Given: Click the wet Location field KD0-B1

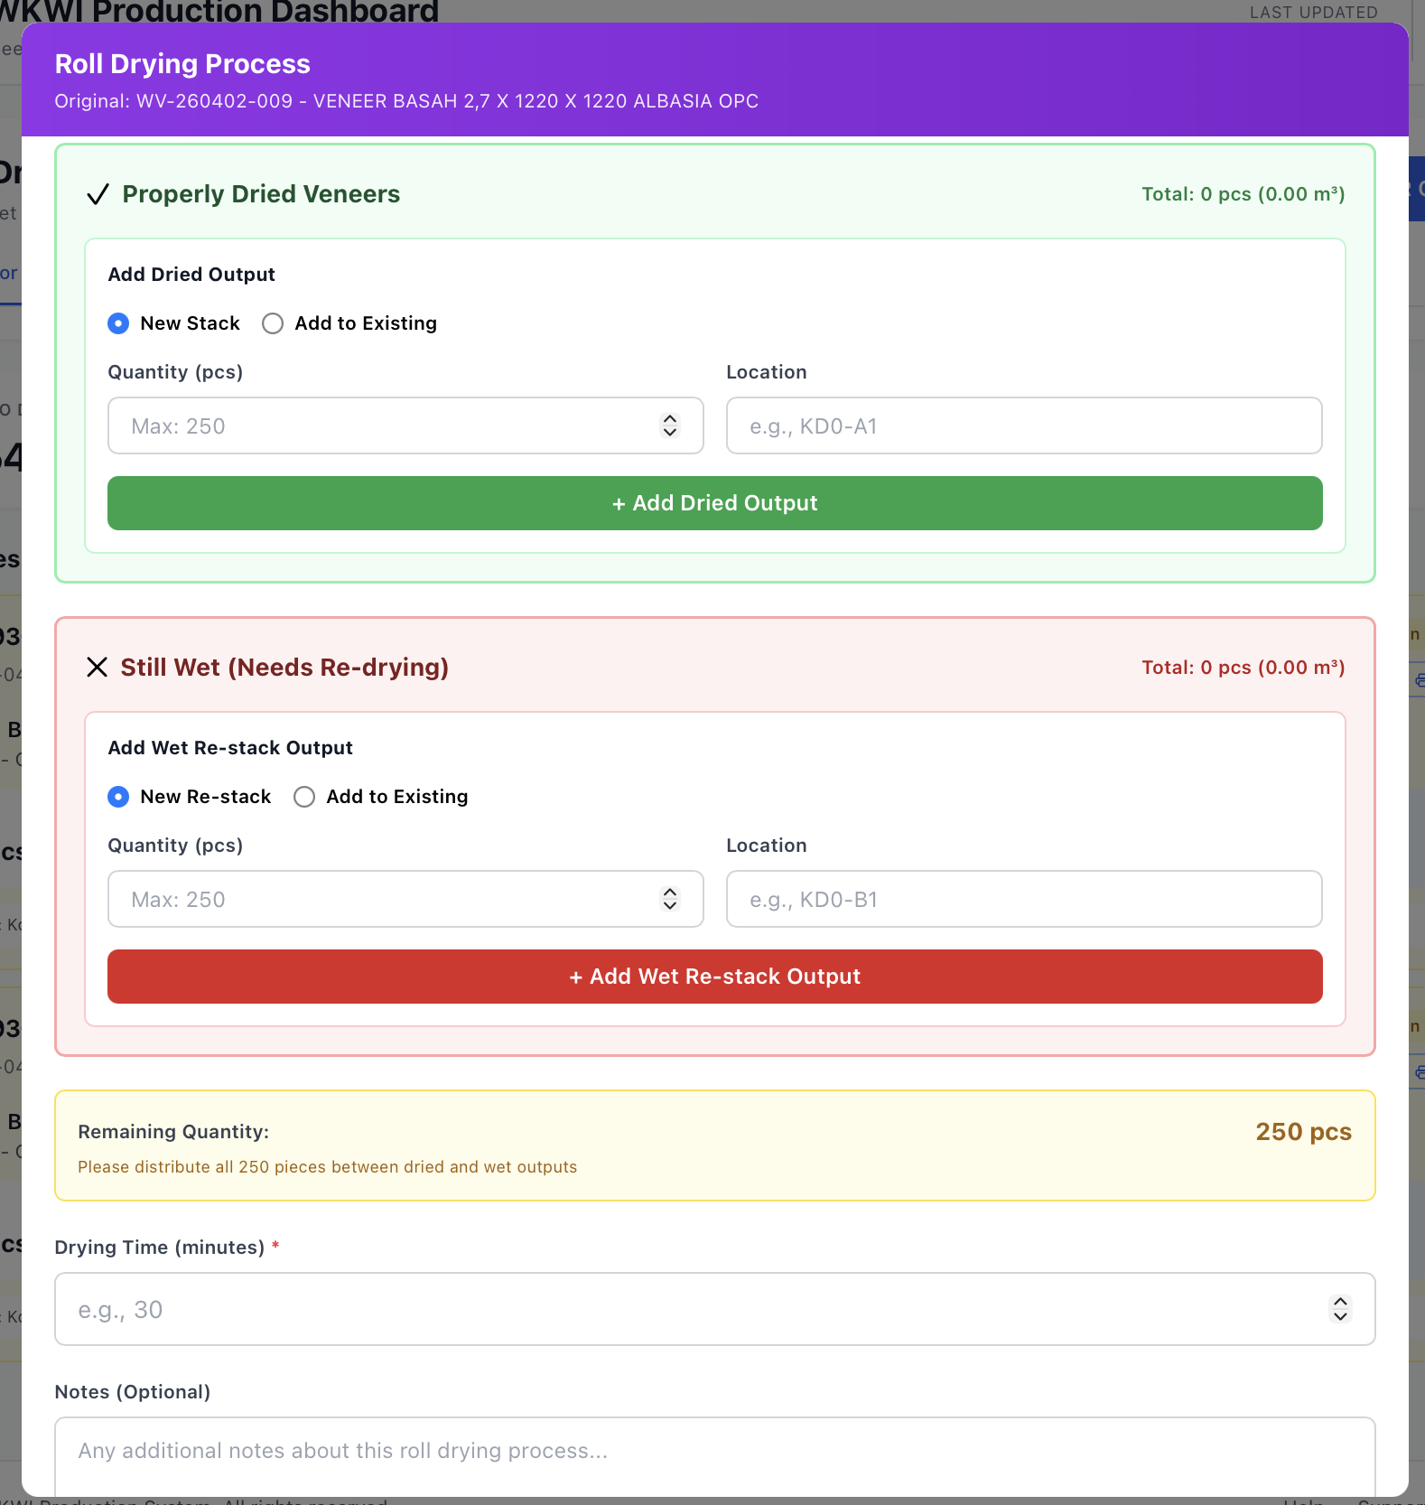Looking at the screenshot, I should click(1023, 900).
